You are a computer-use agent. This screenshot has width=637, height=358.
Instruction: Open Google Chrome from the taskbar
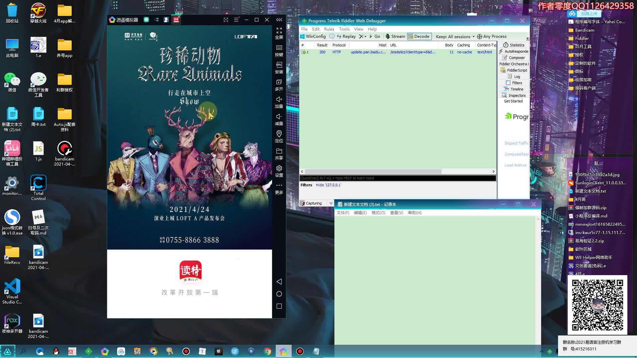267,351
